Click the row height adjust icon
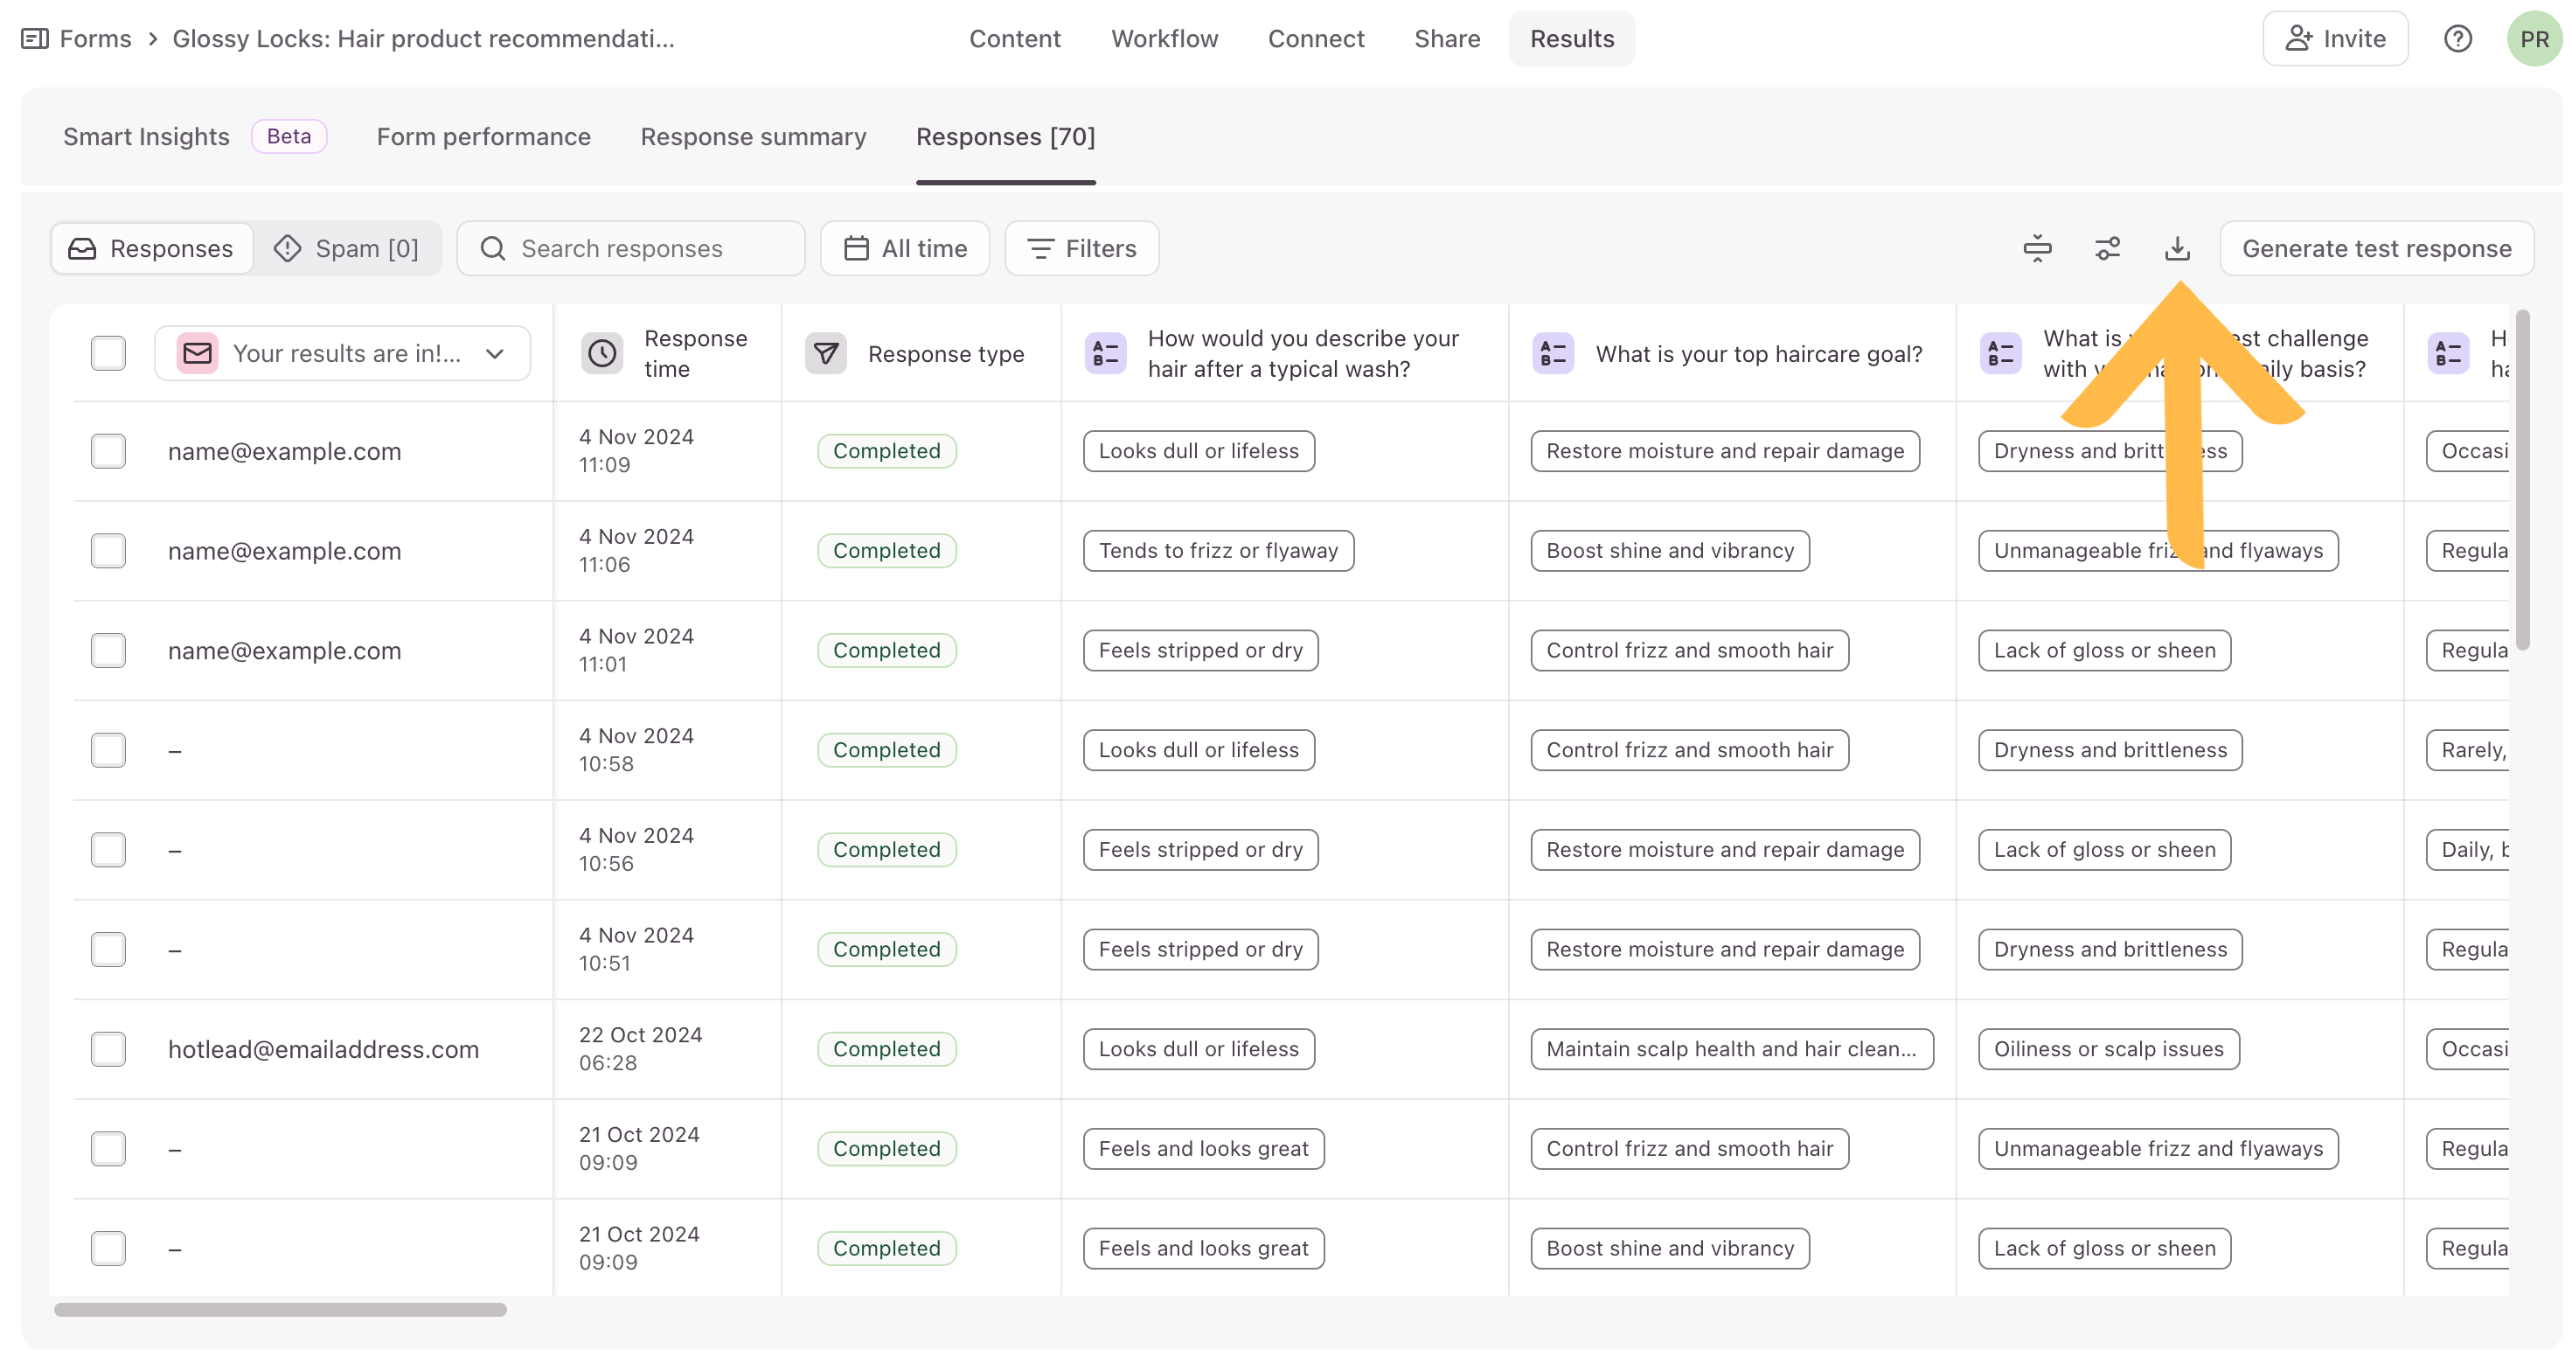 tap(2038, 248)
